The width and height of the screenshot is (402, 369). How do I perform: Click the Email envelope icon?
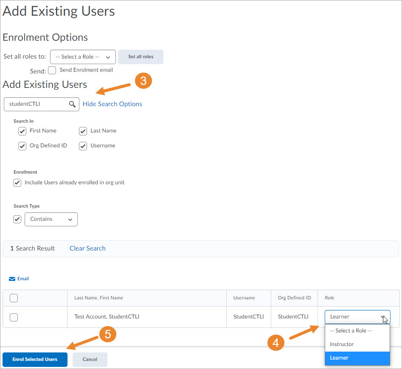[12, 279]
